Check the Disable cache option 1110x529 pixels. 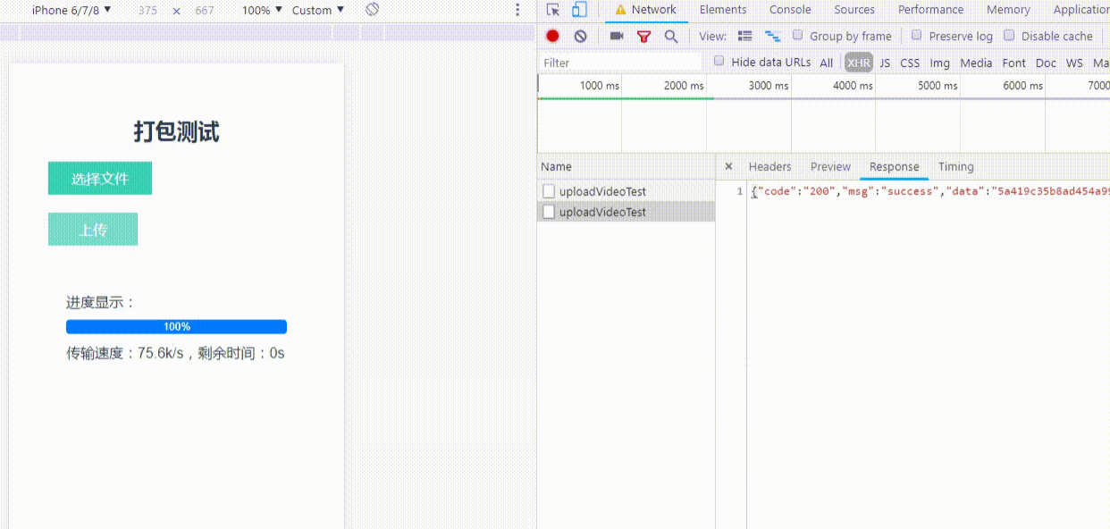click(1009, 36)
